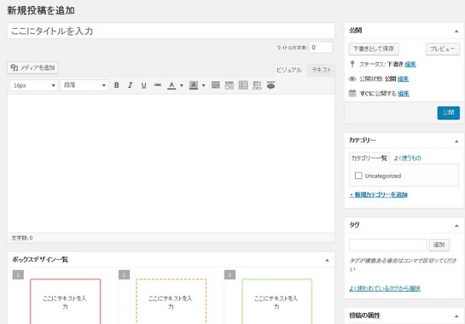The width and height of the screenshot is (465, 324).
Task: Collapse the ボックスデザイン一覧 panel
Action: click(x=327, y=260)
